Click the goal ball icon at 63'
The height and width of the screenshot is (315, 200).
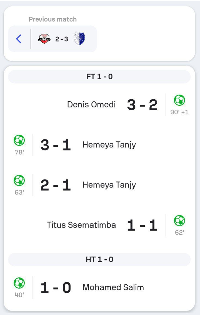(x=19, y=180)
